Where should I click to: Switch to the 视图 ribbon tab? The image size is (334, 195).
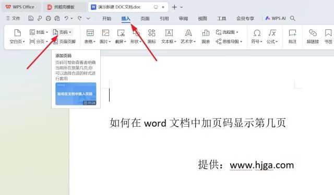[202, 19]
